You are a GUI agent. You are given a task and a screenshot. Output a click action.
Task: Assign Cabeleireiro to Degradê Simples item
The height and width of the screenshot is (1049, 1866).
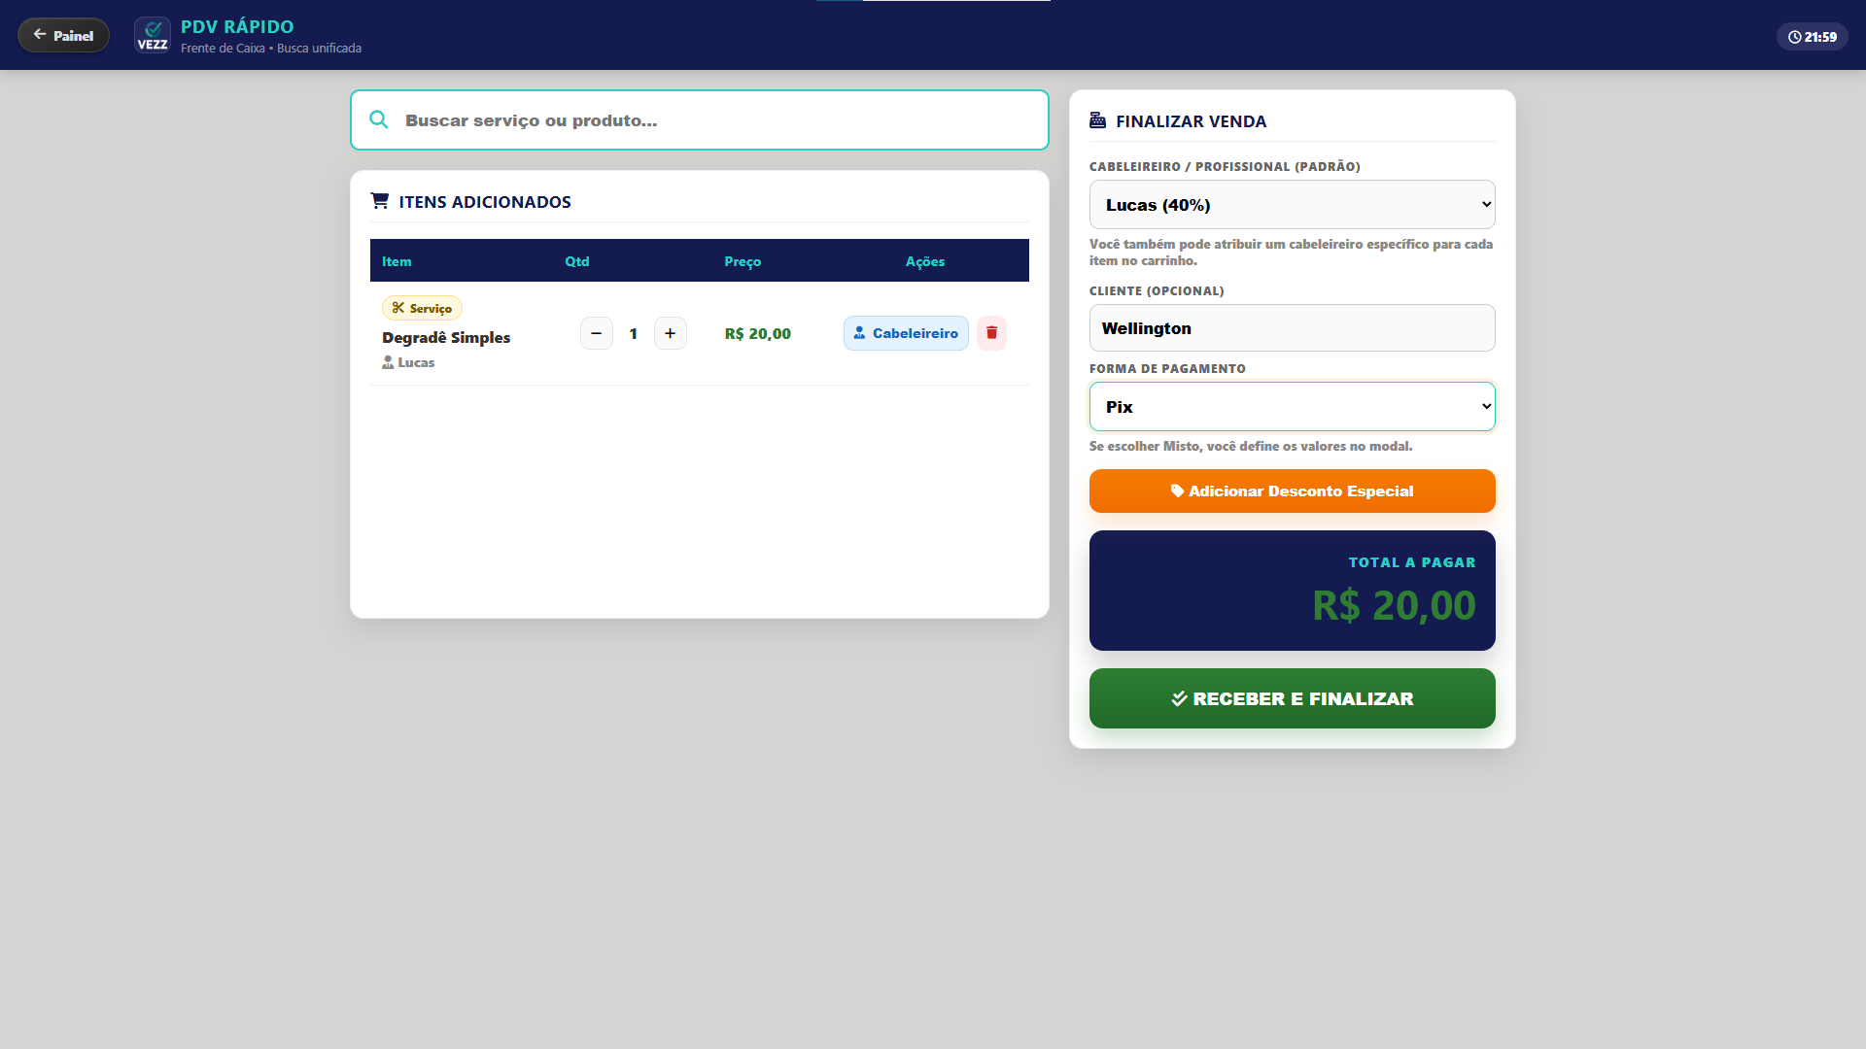coord(906,333)
